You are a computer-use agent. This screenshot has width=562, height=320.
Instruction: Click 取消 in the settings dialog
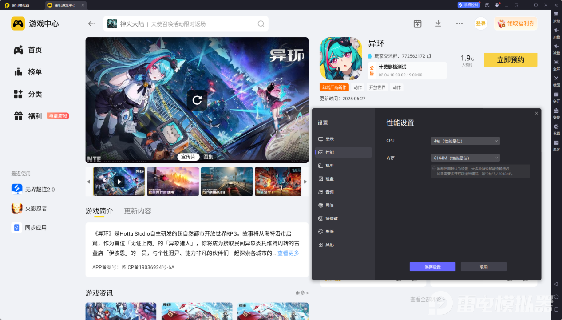[x=483, y=267]
